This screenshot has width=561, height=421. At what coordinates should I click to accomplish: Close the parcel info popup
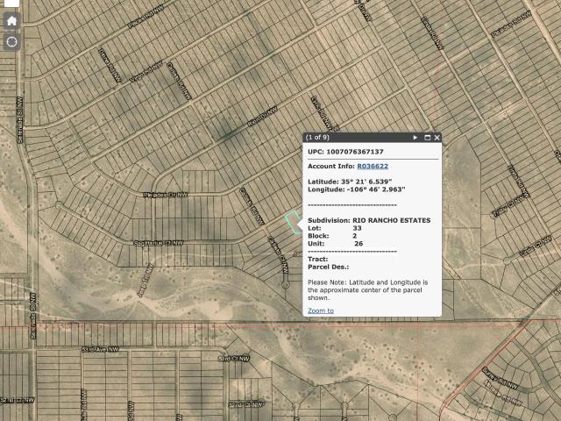pyautogui.click(x=437, y=138)
